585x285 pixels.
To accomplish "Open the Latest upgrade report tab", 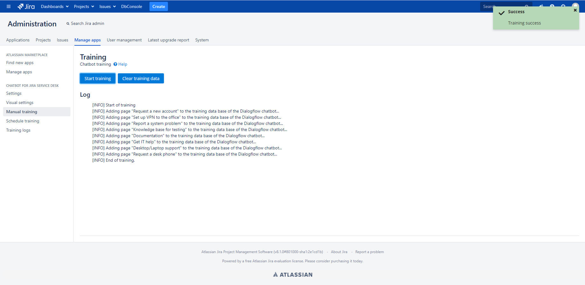I will pos(169,40).
